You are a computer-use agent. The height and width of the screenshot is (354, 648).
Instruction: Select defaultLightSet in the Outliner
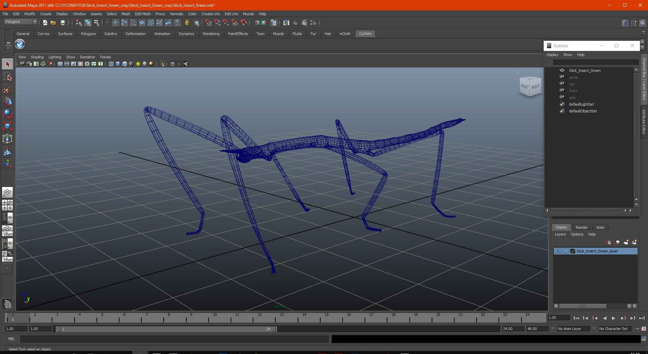pos(581,104)
